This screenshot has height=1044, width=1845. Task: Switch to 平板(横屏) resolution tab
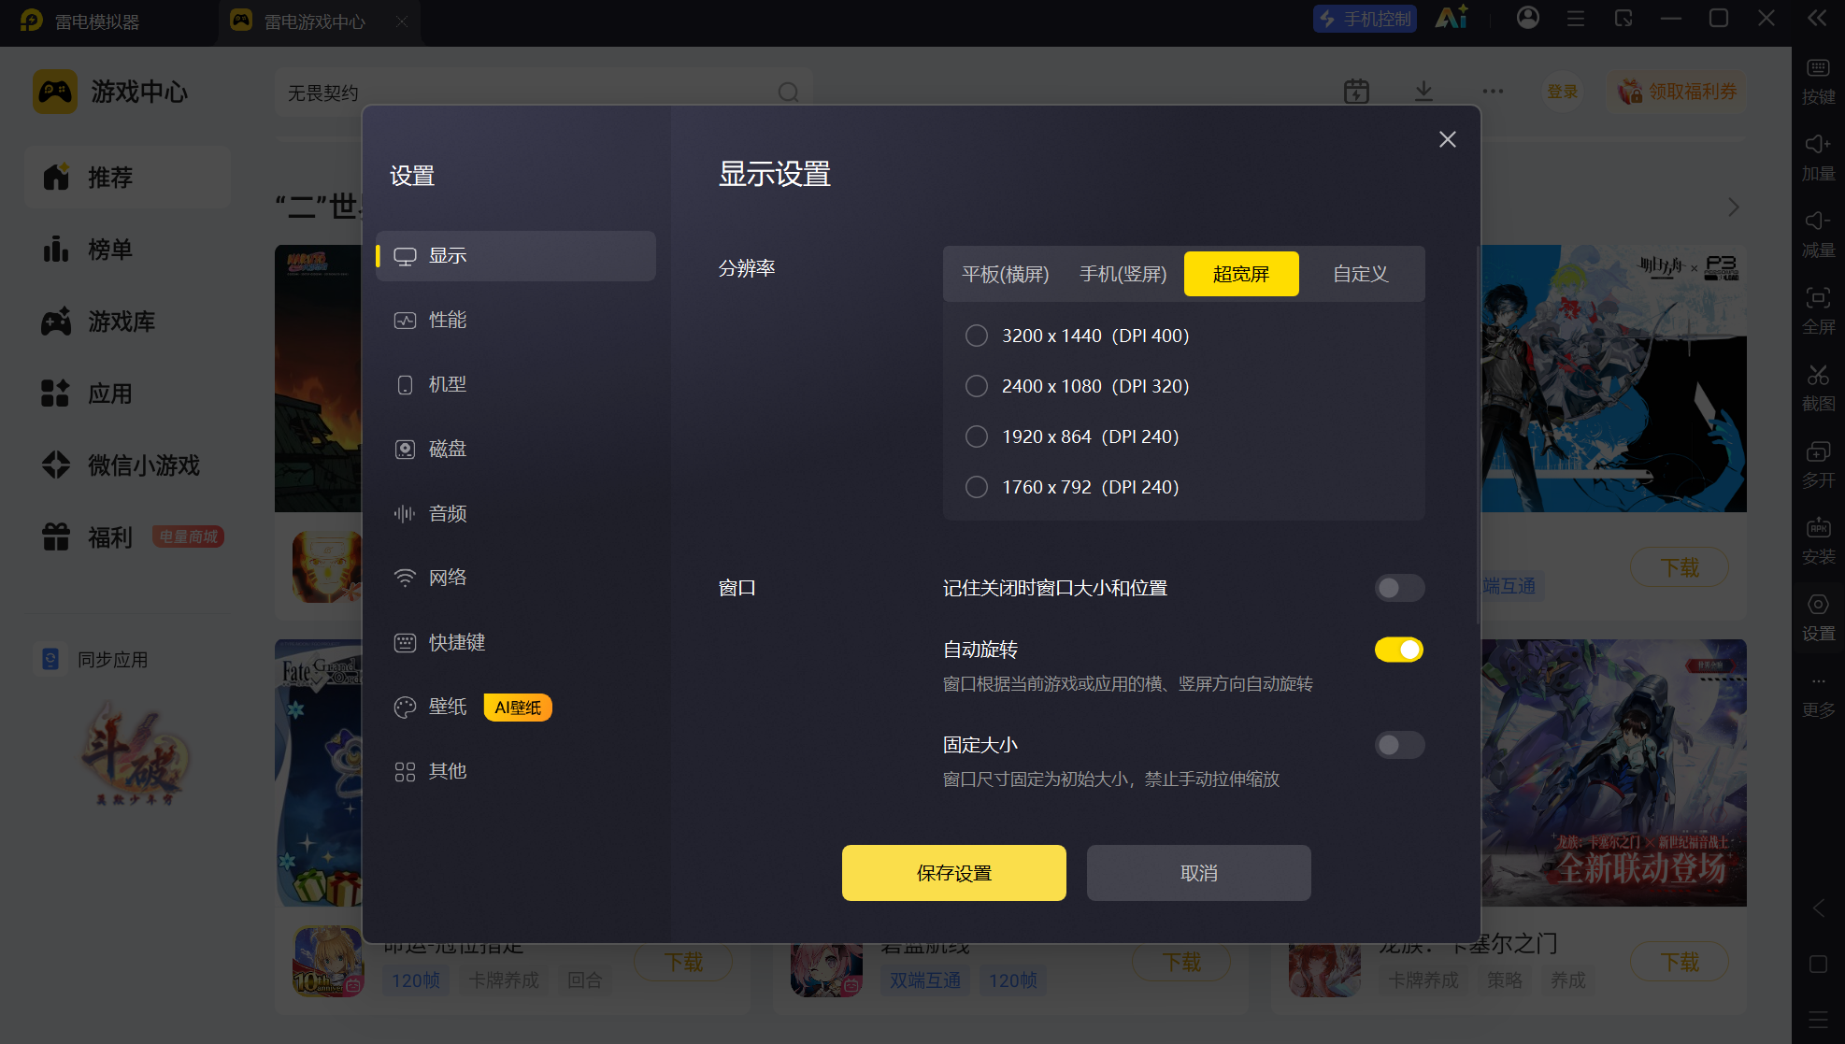[x=1006, y=274]
